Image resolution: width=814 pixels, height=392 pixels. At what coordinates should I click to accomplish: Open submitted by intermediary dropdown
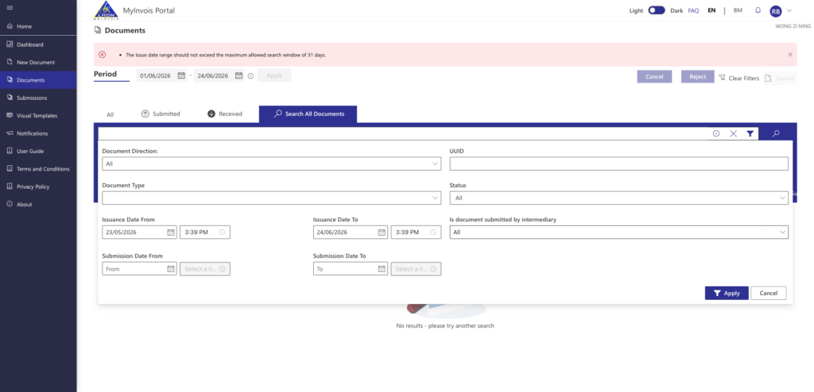(x=618, y=233)
